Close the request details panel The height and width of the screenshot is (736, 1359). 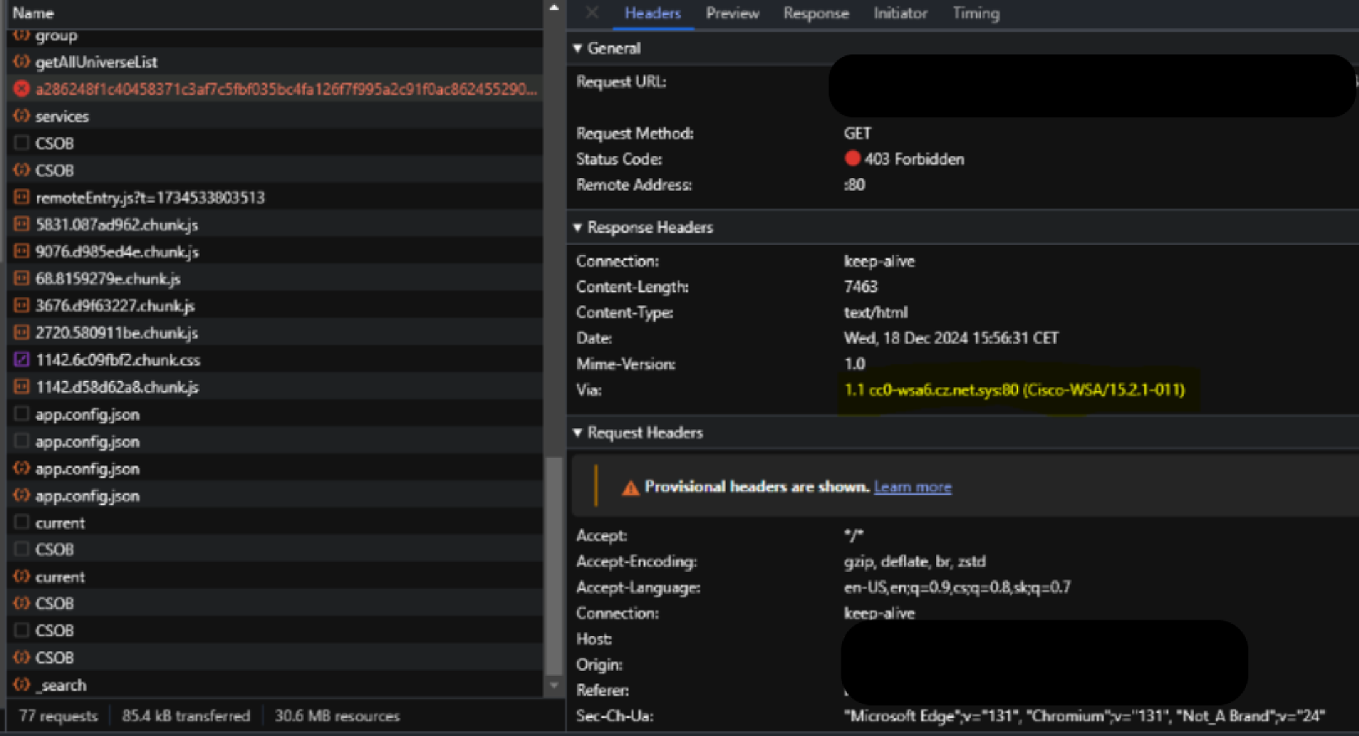click(x=591, y=12)
